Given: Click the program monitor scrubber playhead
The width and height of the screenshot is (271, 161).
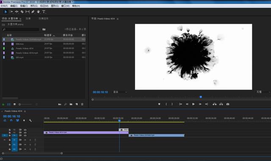Looking at the screenshot, I should point(201,97).
